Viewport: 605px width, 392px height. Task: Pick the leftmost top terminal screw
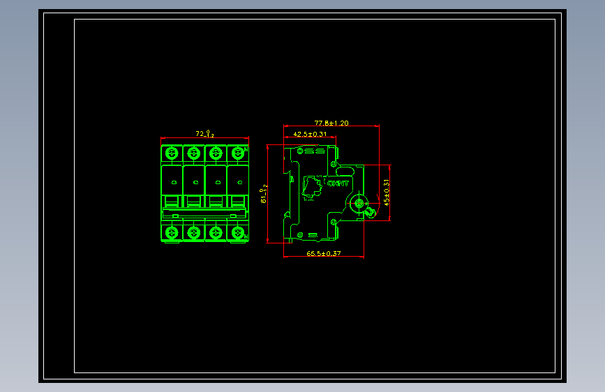[172, 153]
